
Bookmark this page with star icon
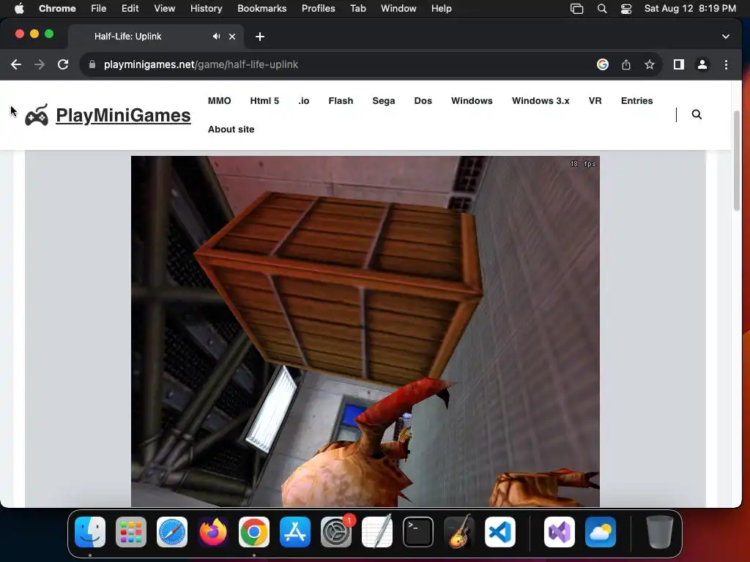click(x=649, y=64)
